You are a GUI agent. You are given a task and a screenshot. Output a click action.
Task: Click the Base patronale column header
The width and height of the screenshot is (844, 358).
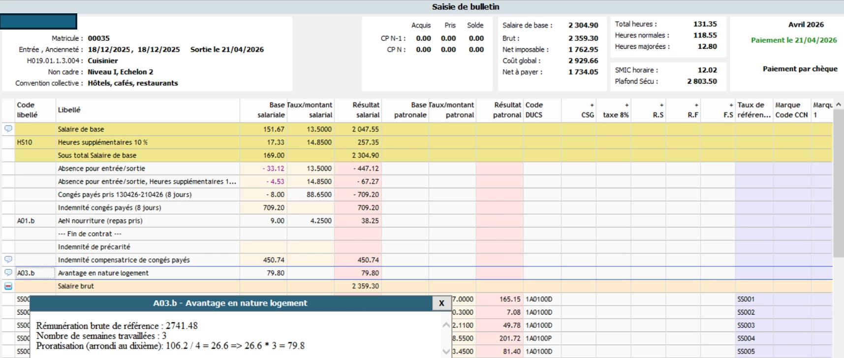405,110
